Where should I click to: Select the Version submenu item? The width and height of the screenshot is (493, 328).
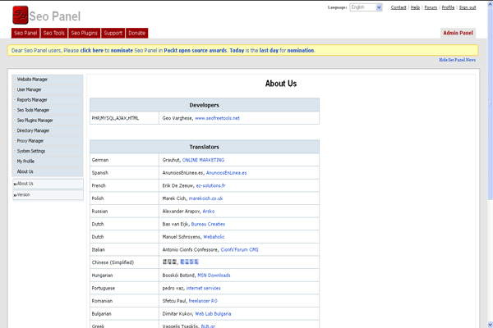24,194
